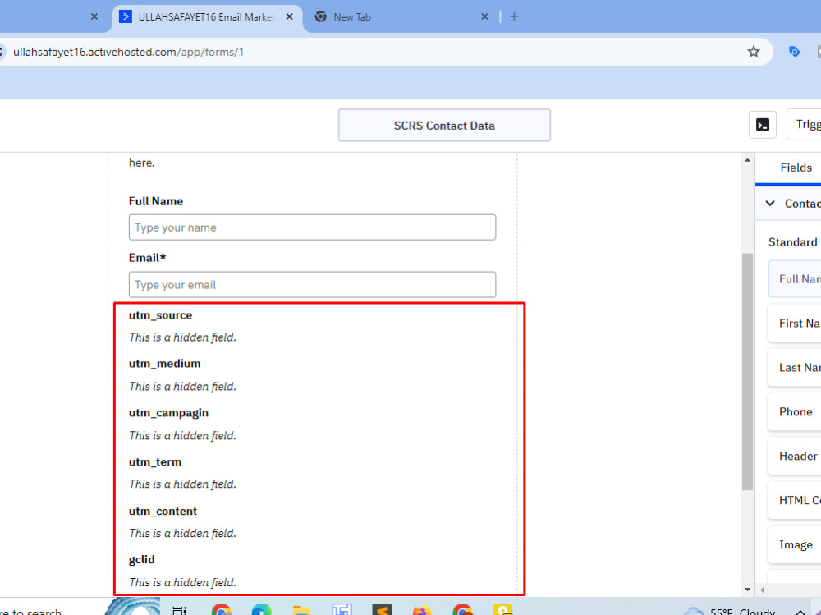Open the code/terminal icon button
821x615 pixels.
(x=763, y=125)
